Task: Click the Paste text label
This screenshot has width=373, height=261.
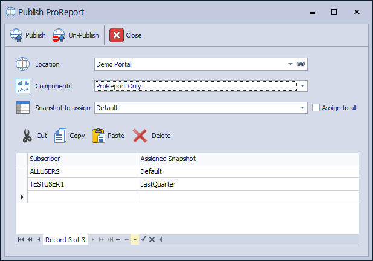Action: click(x=116, y=136)
